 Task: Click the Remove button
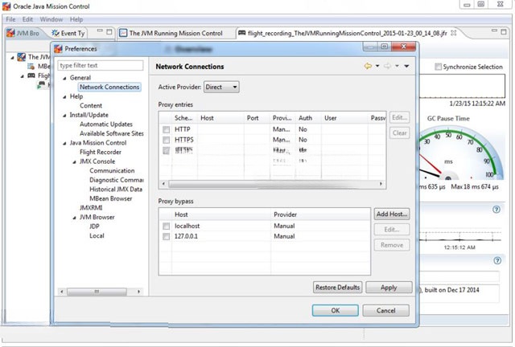click(x=392, y=245)
